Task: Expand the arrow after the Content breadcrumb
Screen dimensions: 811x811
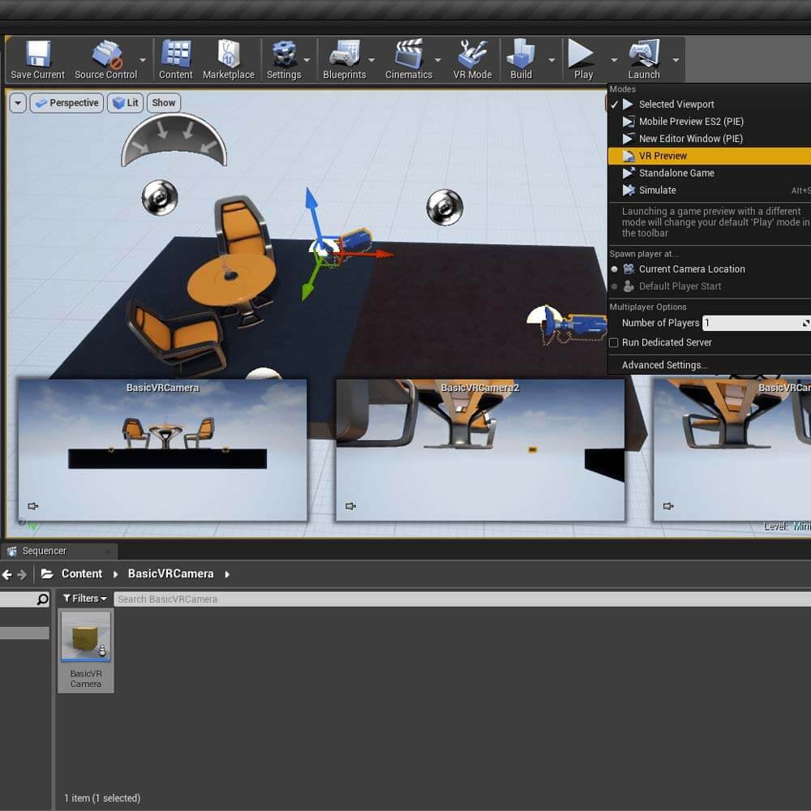Action: pyautogui.click(x=115, y=574)
